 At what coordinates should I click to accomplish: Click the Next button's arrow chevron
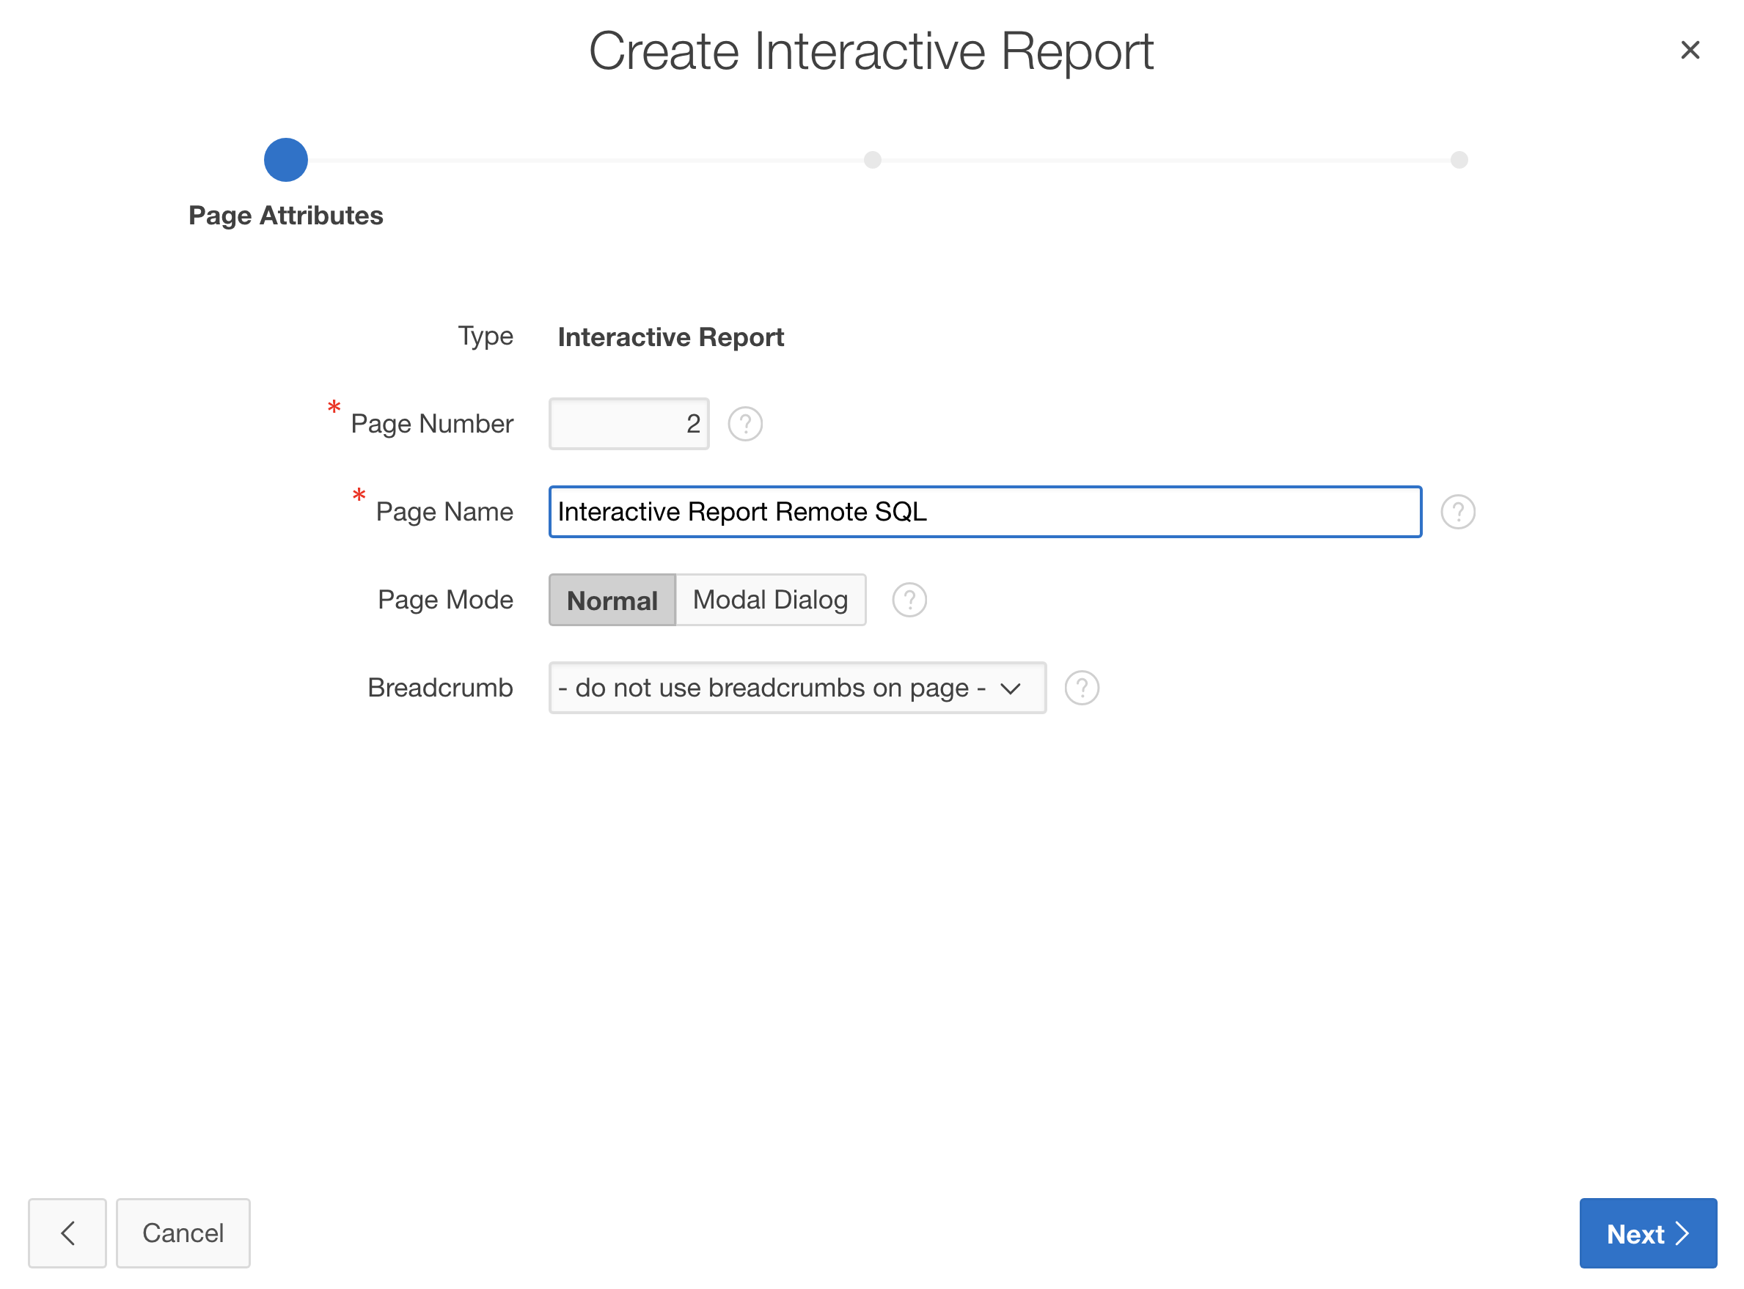pyautogui.click(x=1682, y=1233)
